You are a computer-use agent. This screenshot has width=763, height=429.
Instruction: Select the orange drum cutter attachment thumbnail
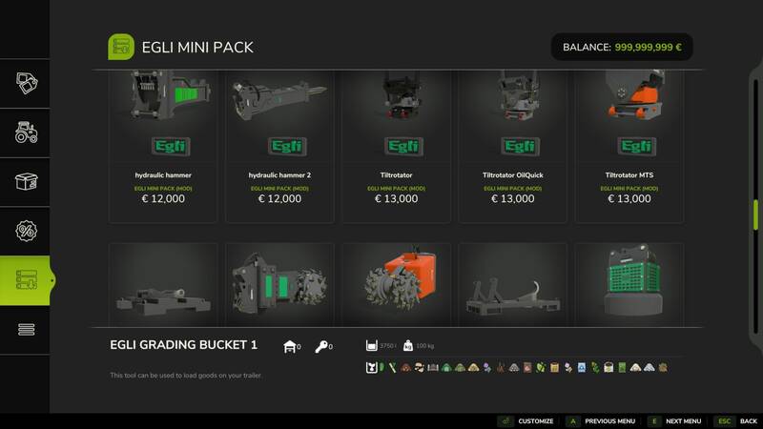coord(396,284)
